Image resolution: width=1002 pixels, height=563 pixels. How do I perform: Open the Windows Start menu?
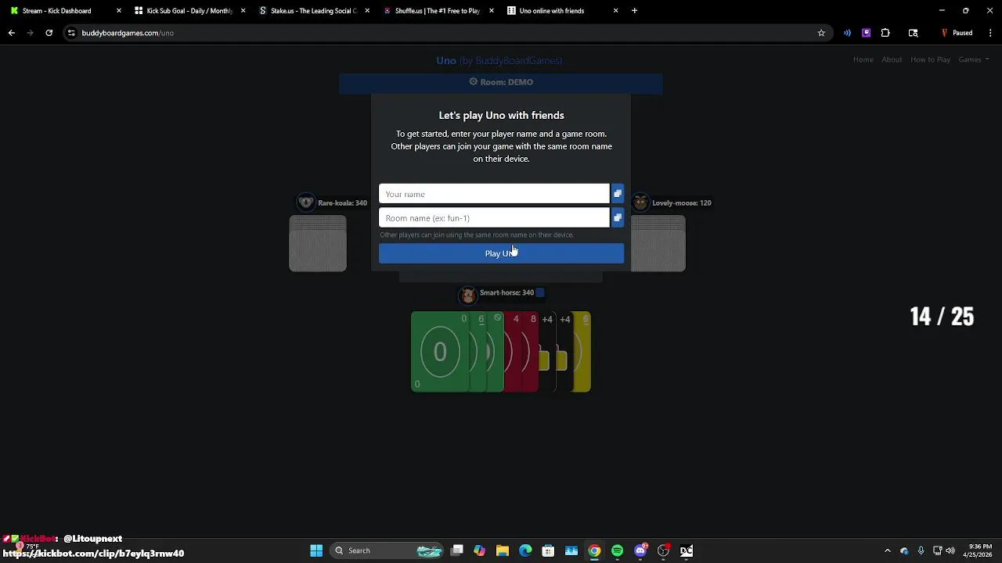316,550
